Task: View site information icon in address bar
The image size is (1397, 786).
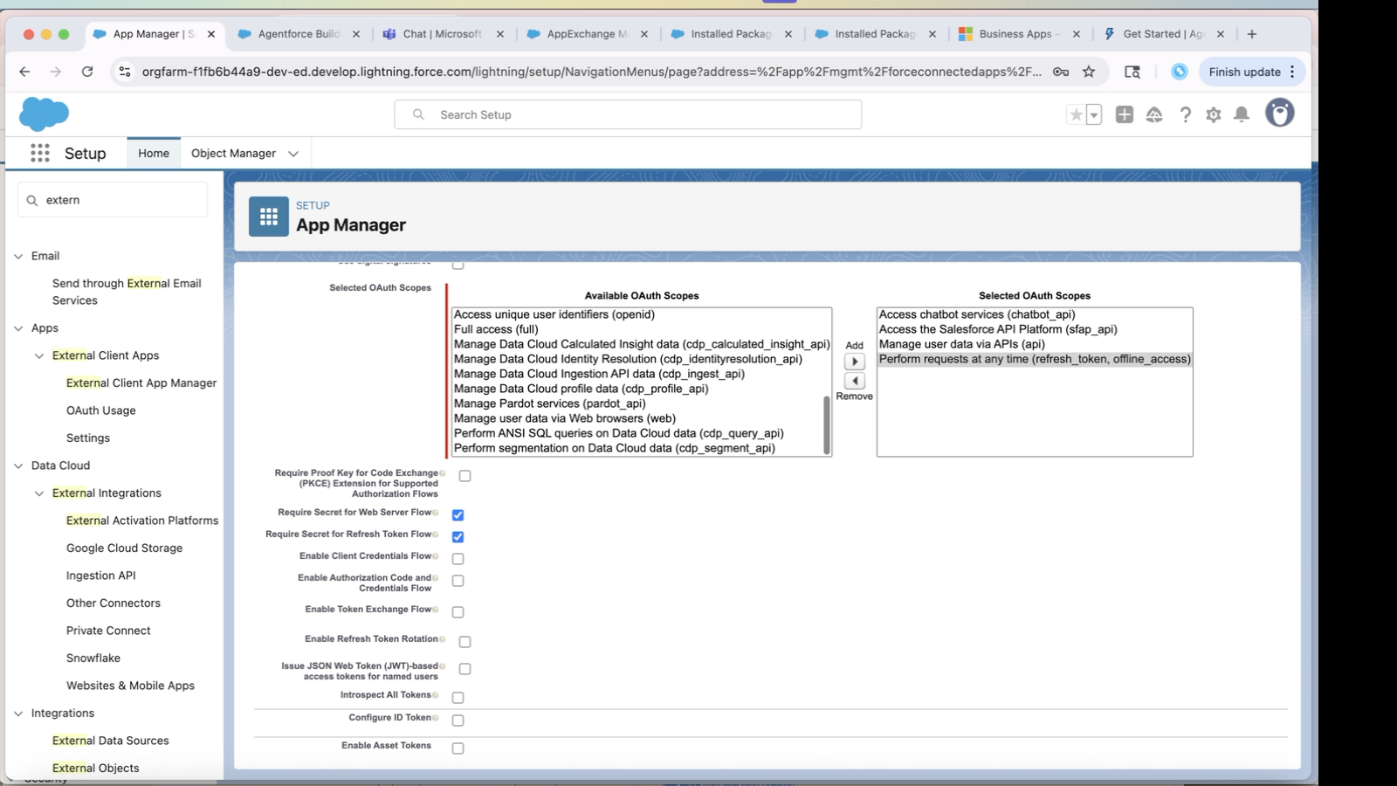Action: pyautogui.click(x=125, y=72)
